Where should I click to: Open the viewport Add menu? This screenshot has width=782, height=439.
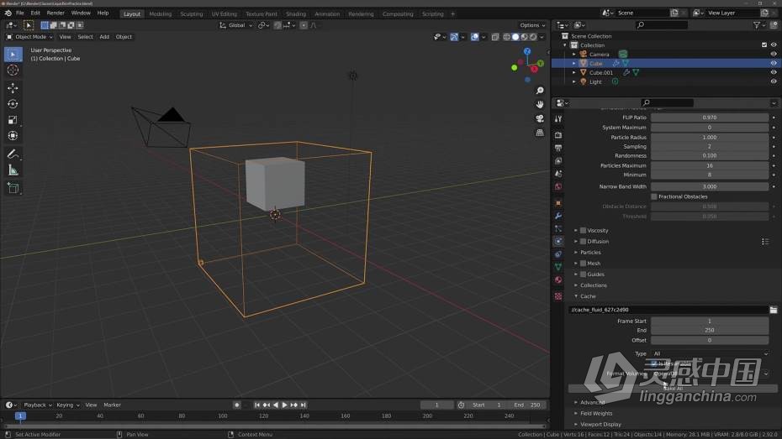coord(104,37)
